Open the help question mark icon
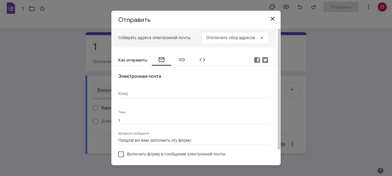The image size is (392, 176). pyautogui.click(x=381, y=171)
